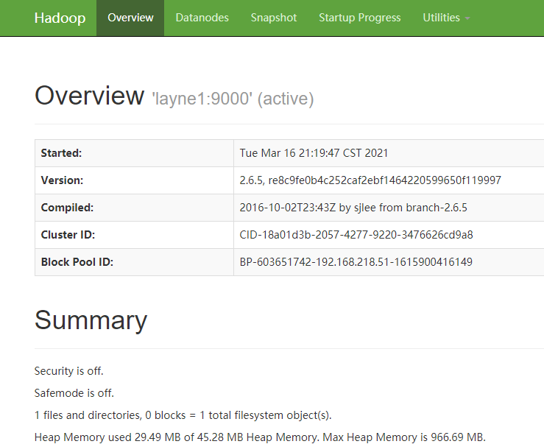Click the 'Safemode is off' status text

pos(74,393)
